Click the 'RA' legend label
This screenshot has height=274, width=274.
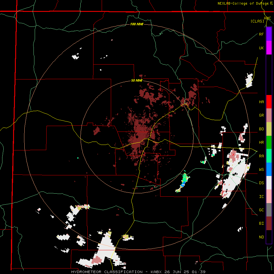[x=261, y=156]
